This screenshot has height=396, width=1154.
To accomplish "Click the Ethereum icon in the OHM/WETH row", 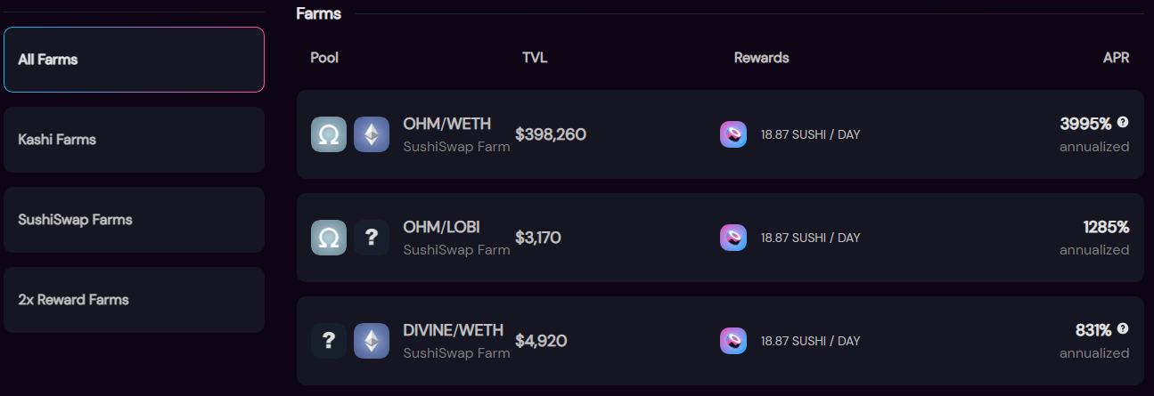I will pyautogui.click(x=372, y=134).
